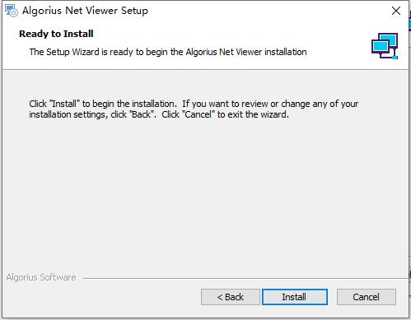Click empty gray area of the wizard body

203,192
